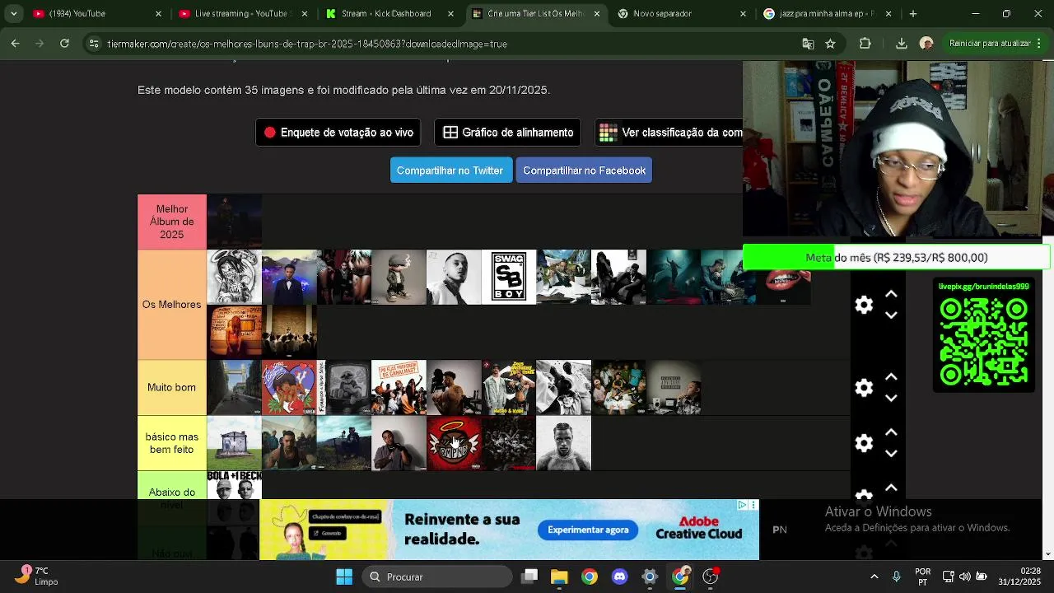Switch to (1934) YouTube tab

point(97,13)
